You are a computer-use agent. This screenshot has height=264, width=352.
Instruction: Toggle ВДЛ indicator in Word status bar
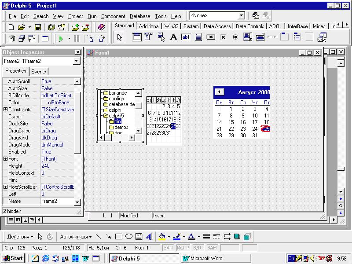tap(198, 248)
